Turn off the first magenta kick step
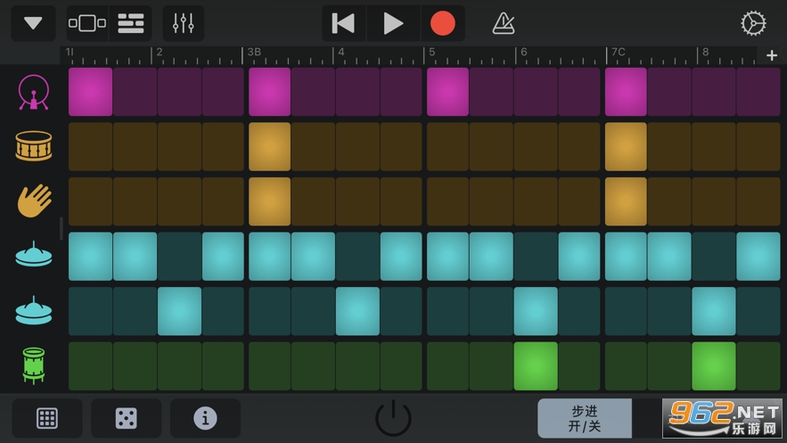Screen dimensions: 787x443 point(91,92)
